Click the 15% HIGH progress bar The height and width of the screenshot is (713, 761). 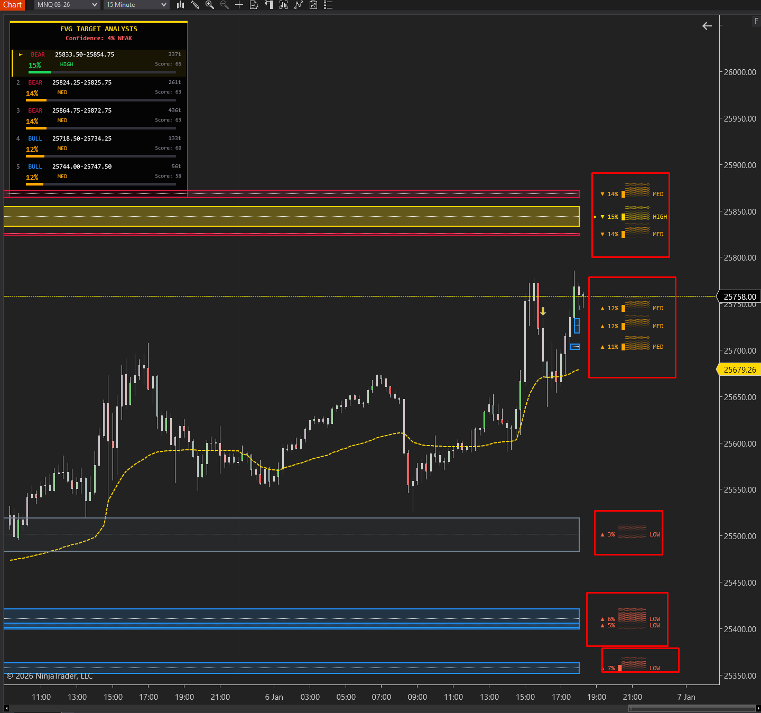coord(102,72)
